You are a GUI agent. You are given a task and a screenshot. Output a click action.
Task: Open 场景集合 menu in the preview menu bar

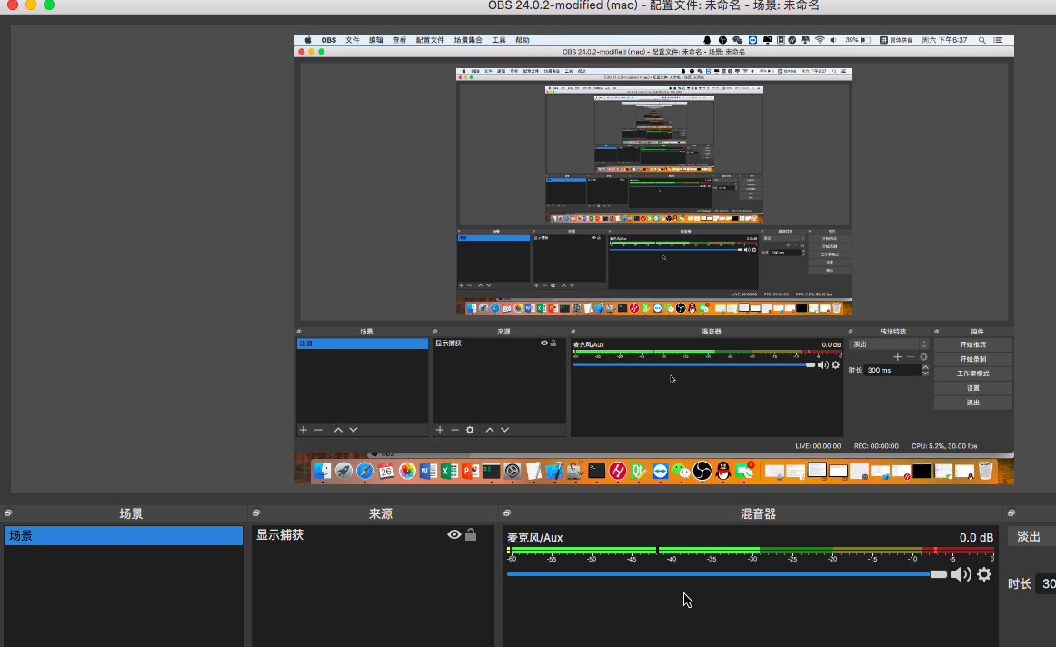tap(468, 40)
